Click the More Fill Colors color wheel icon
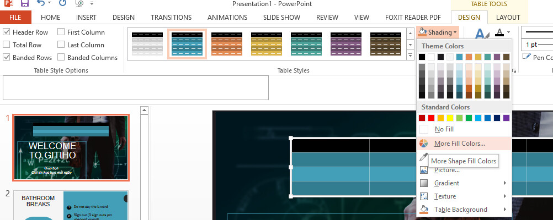 [x=423, y=144]
